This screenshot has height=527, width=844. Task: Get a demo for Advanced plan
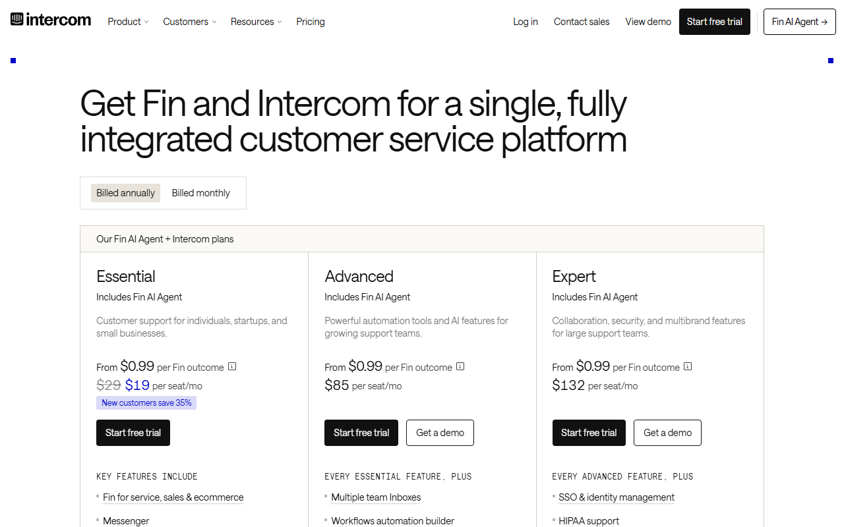440,433
